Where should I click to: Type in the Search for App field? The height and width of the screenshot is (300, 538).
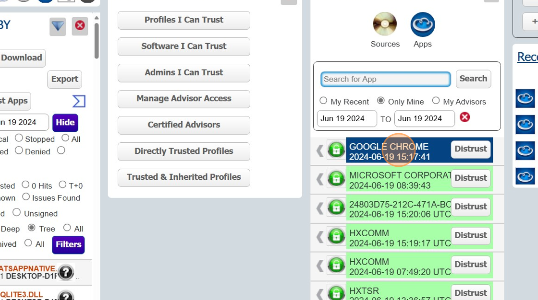[x=384, y=79]
